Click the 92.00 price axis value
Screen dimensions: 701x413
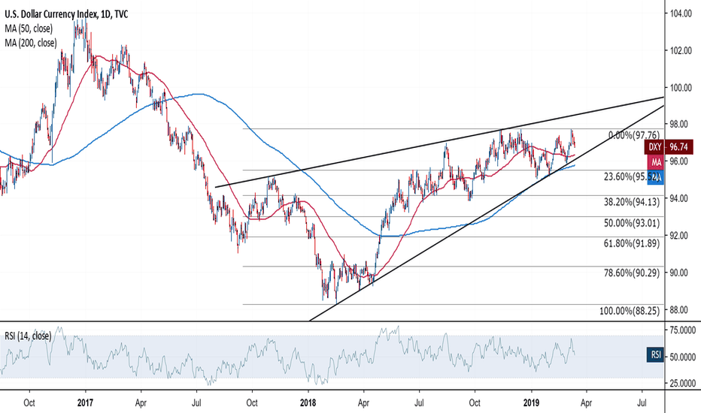pyautogui.click(x=681, y=235)
